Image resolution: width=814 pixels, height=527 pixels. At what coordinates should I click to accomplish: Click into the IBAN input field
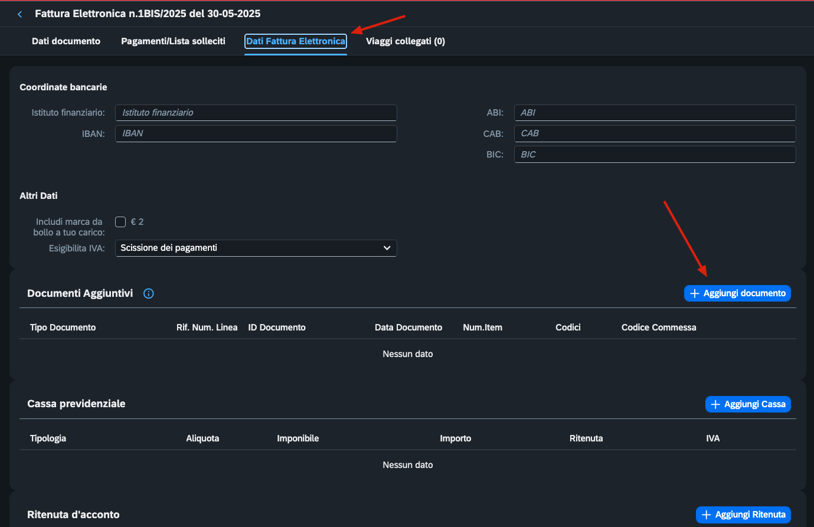point(256,133)
